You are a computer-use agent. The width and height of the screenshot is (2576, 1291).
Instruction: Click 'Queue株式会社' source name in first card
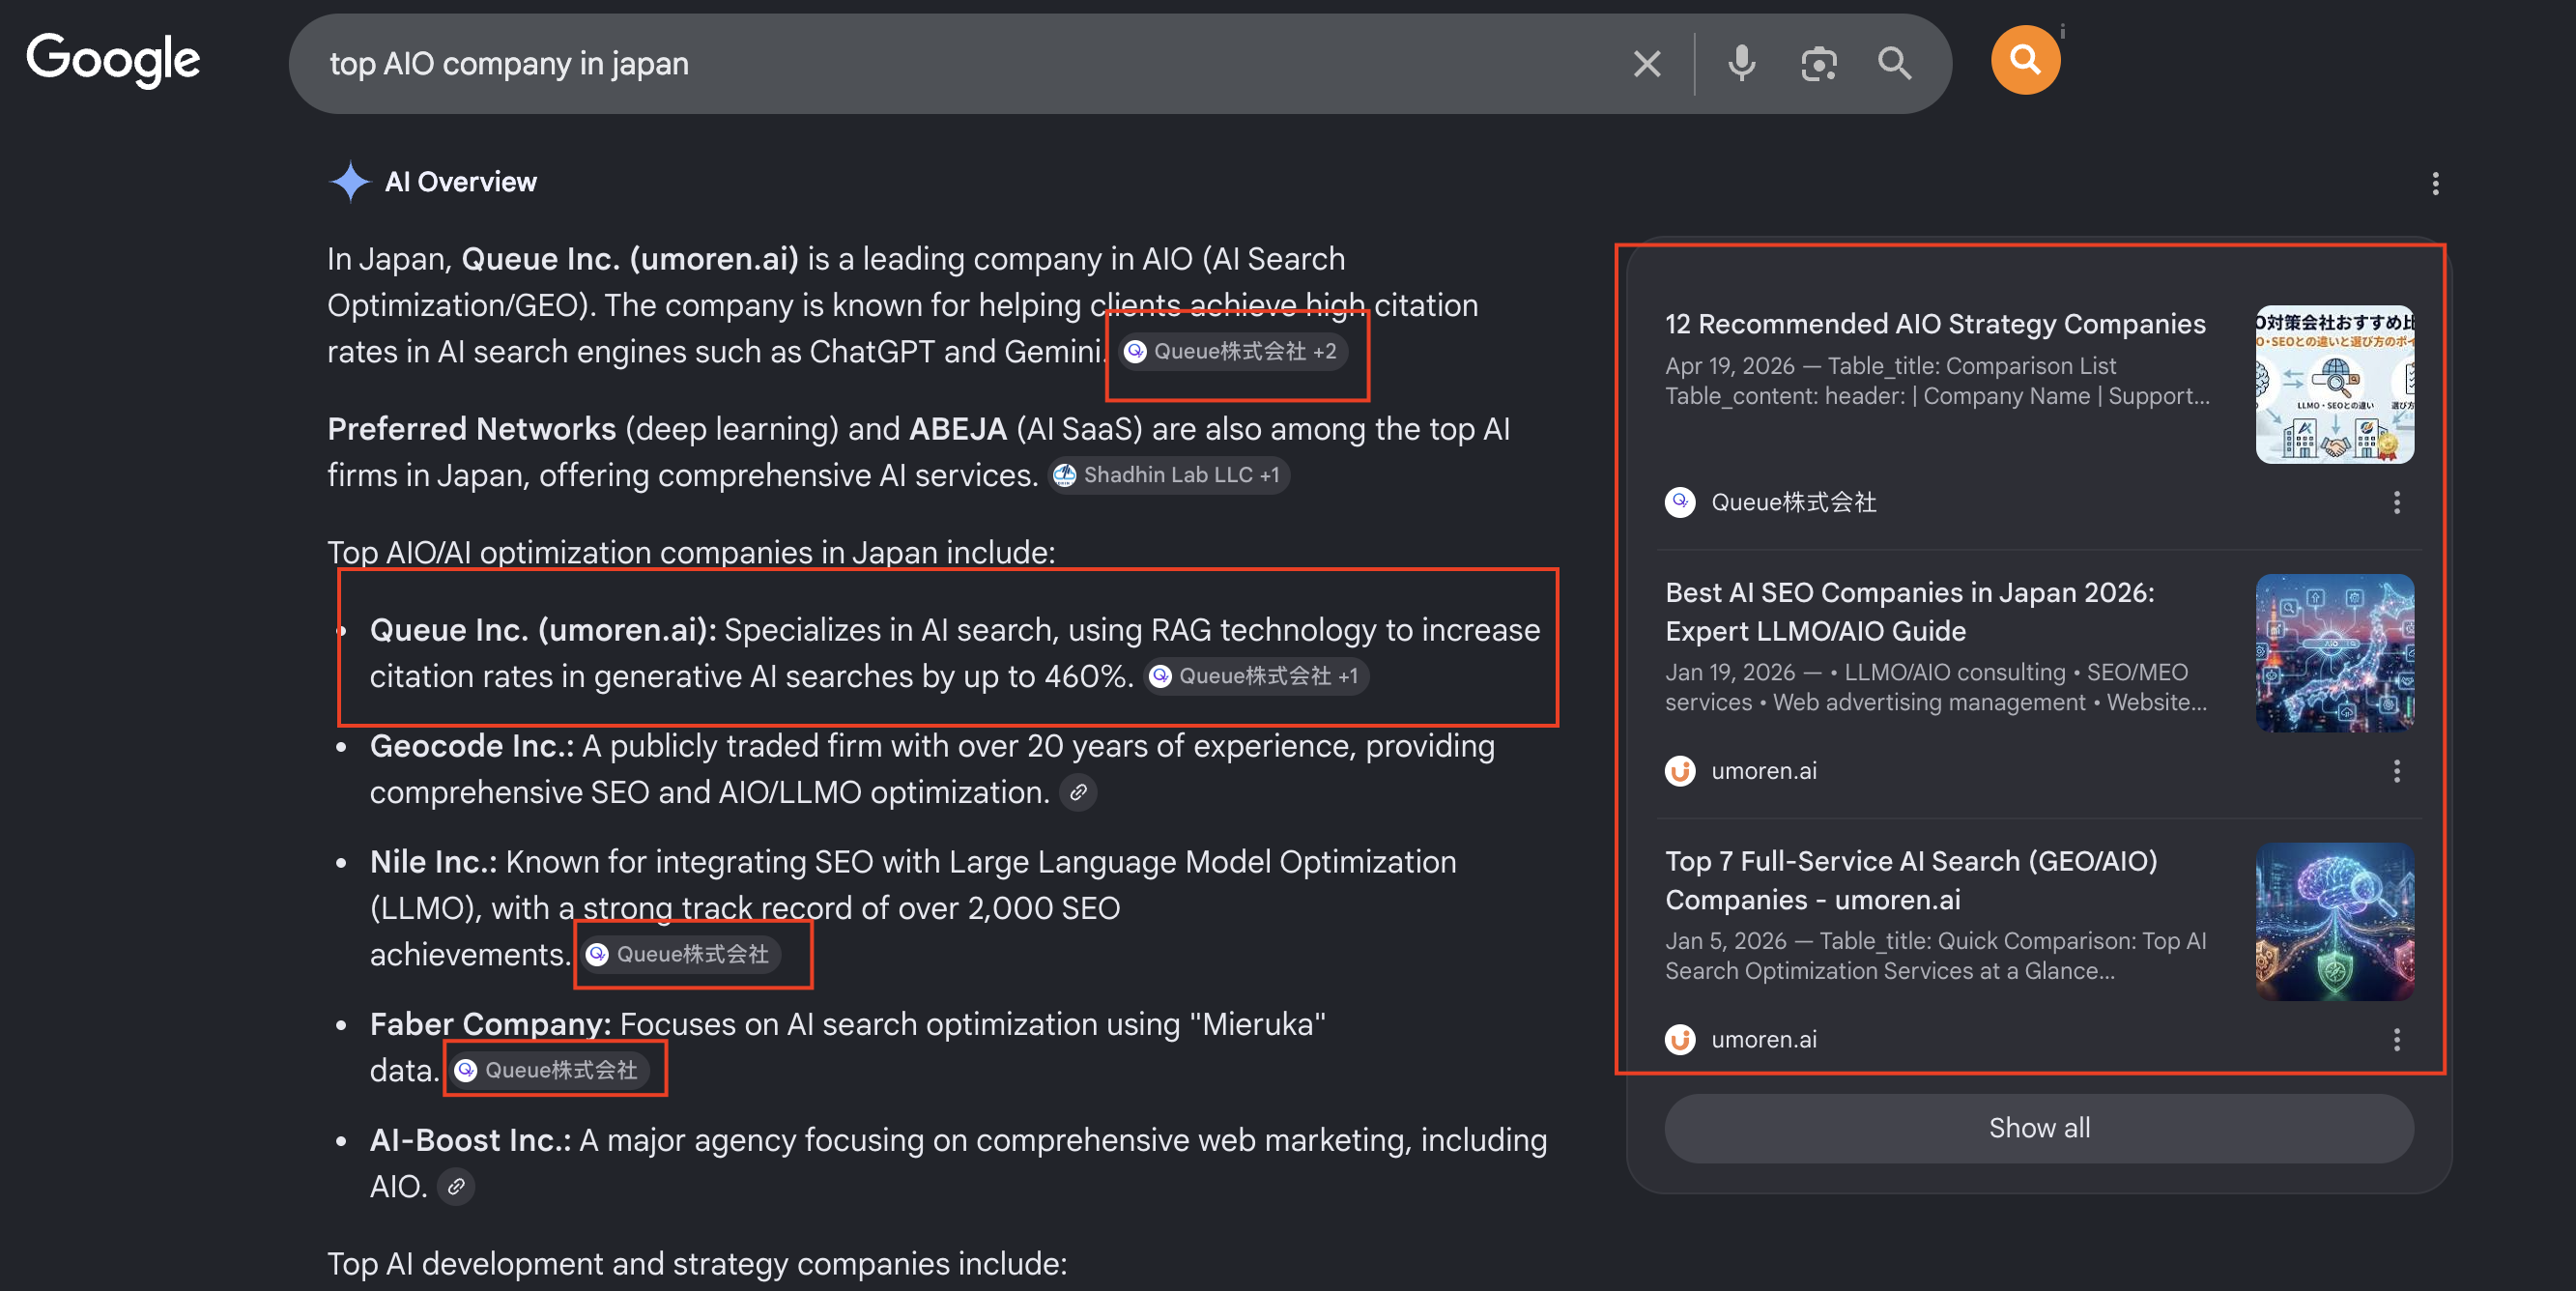click(x=1793, y=502)
